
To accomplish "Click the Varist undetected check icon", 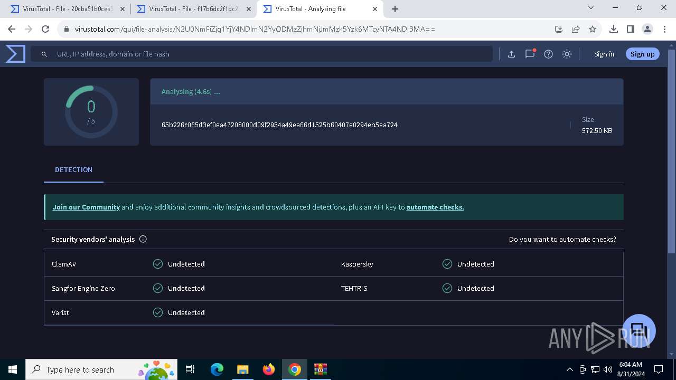I will pyautogui.click(x=158, y=312).
